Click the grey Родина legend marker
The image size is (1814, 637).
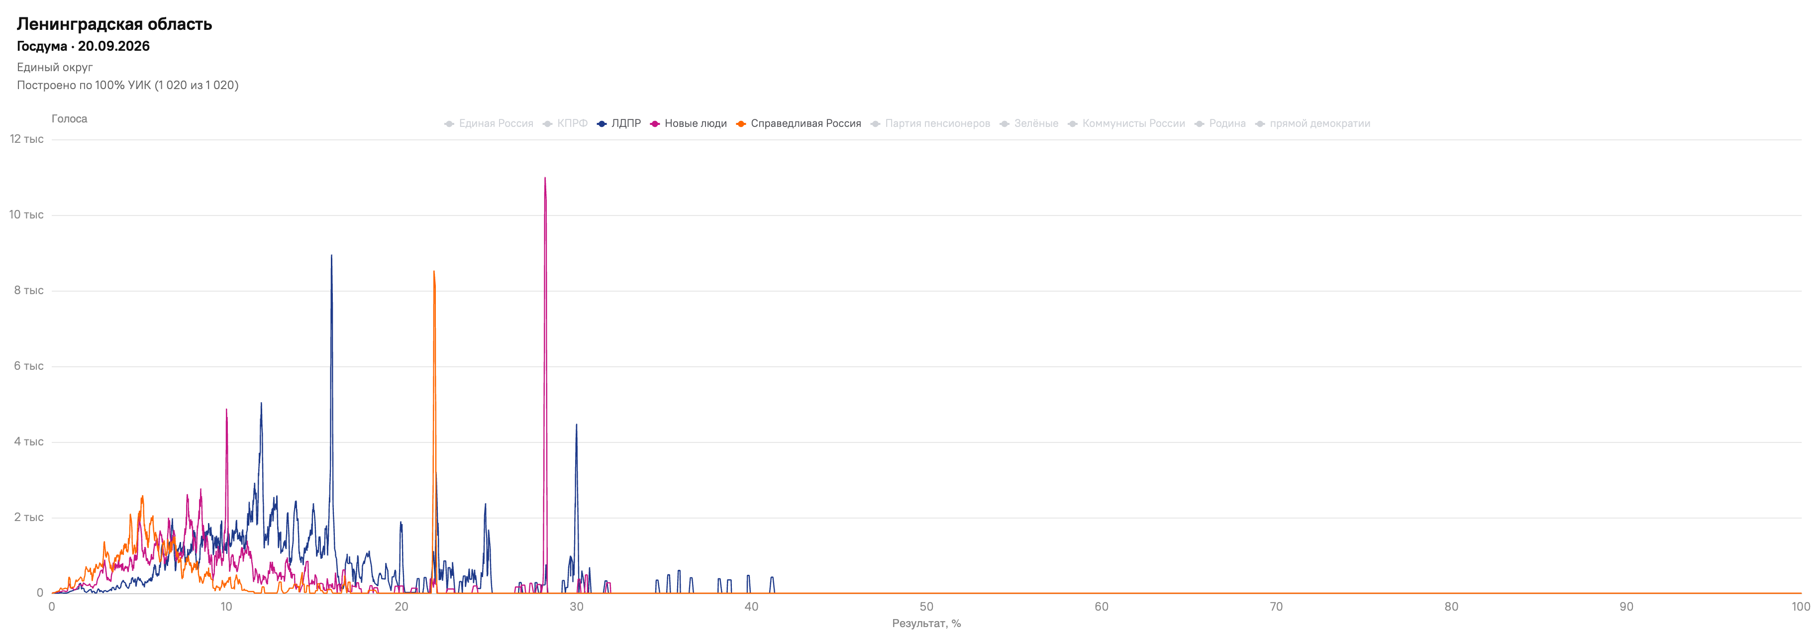click(x=1199, y=124)
